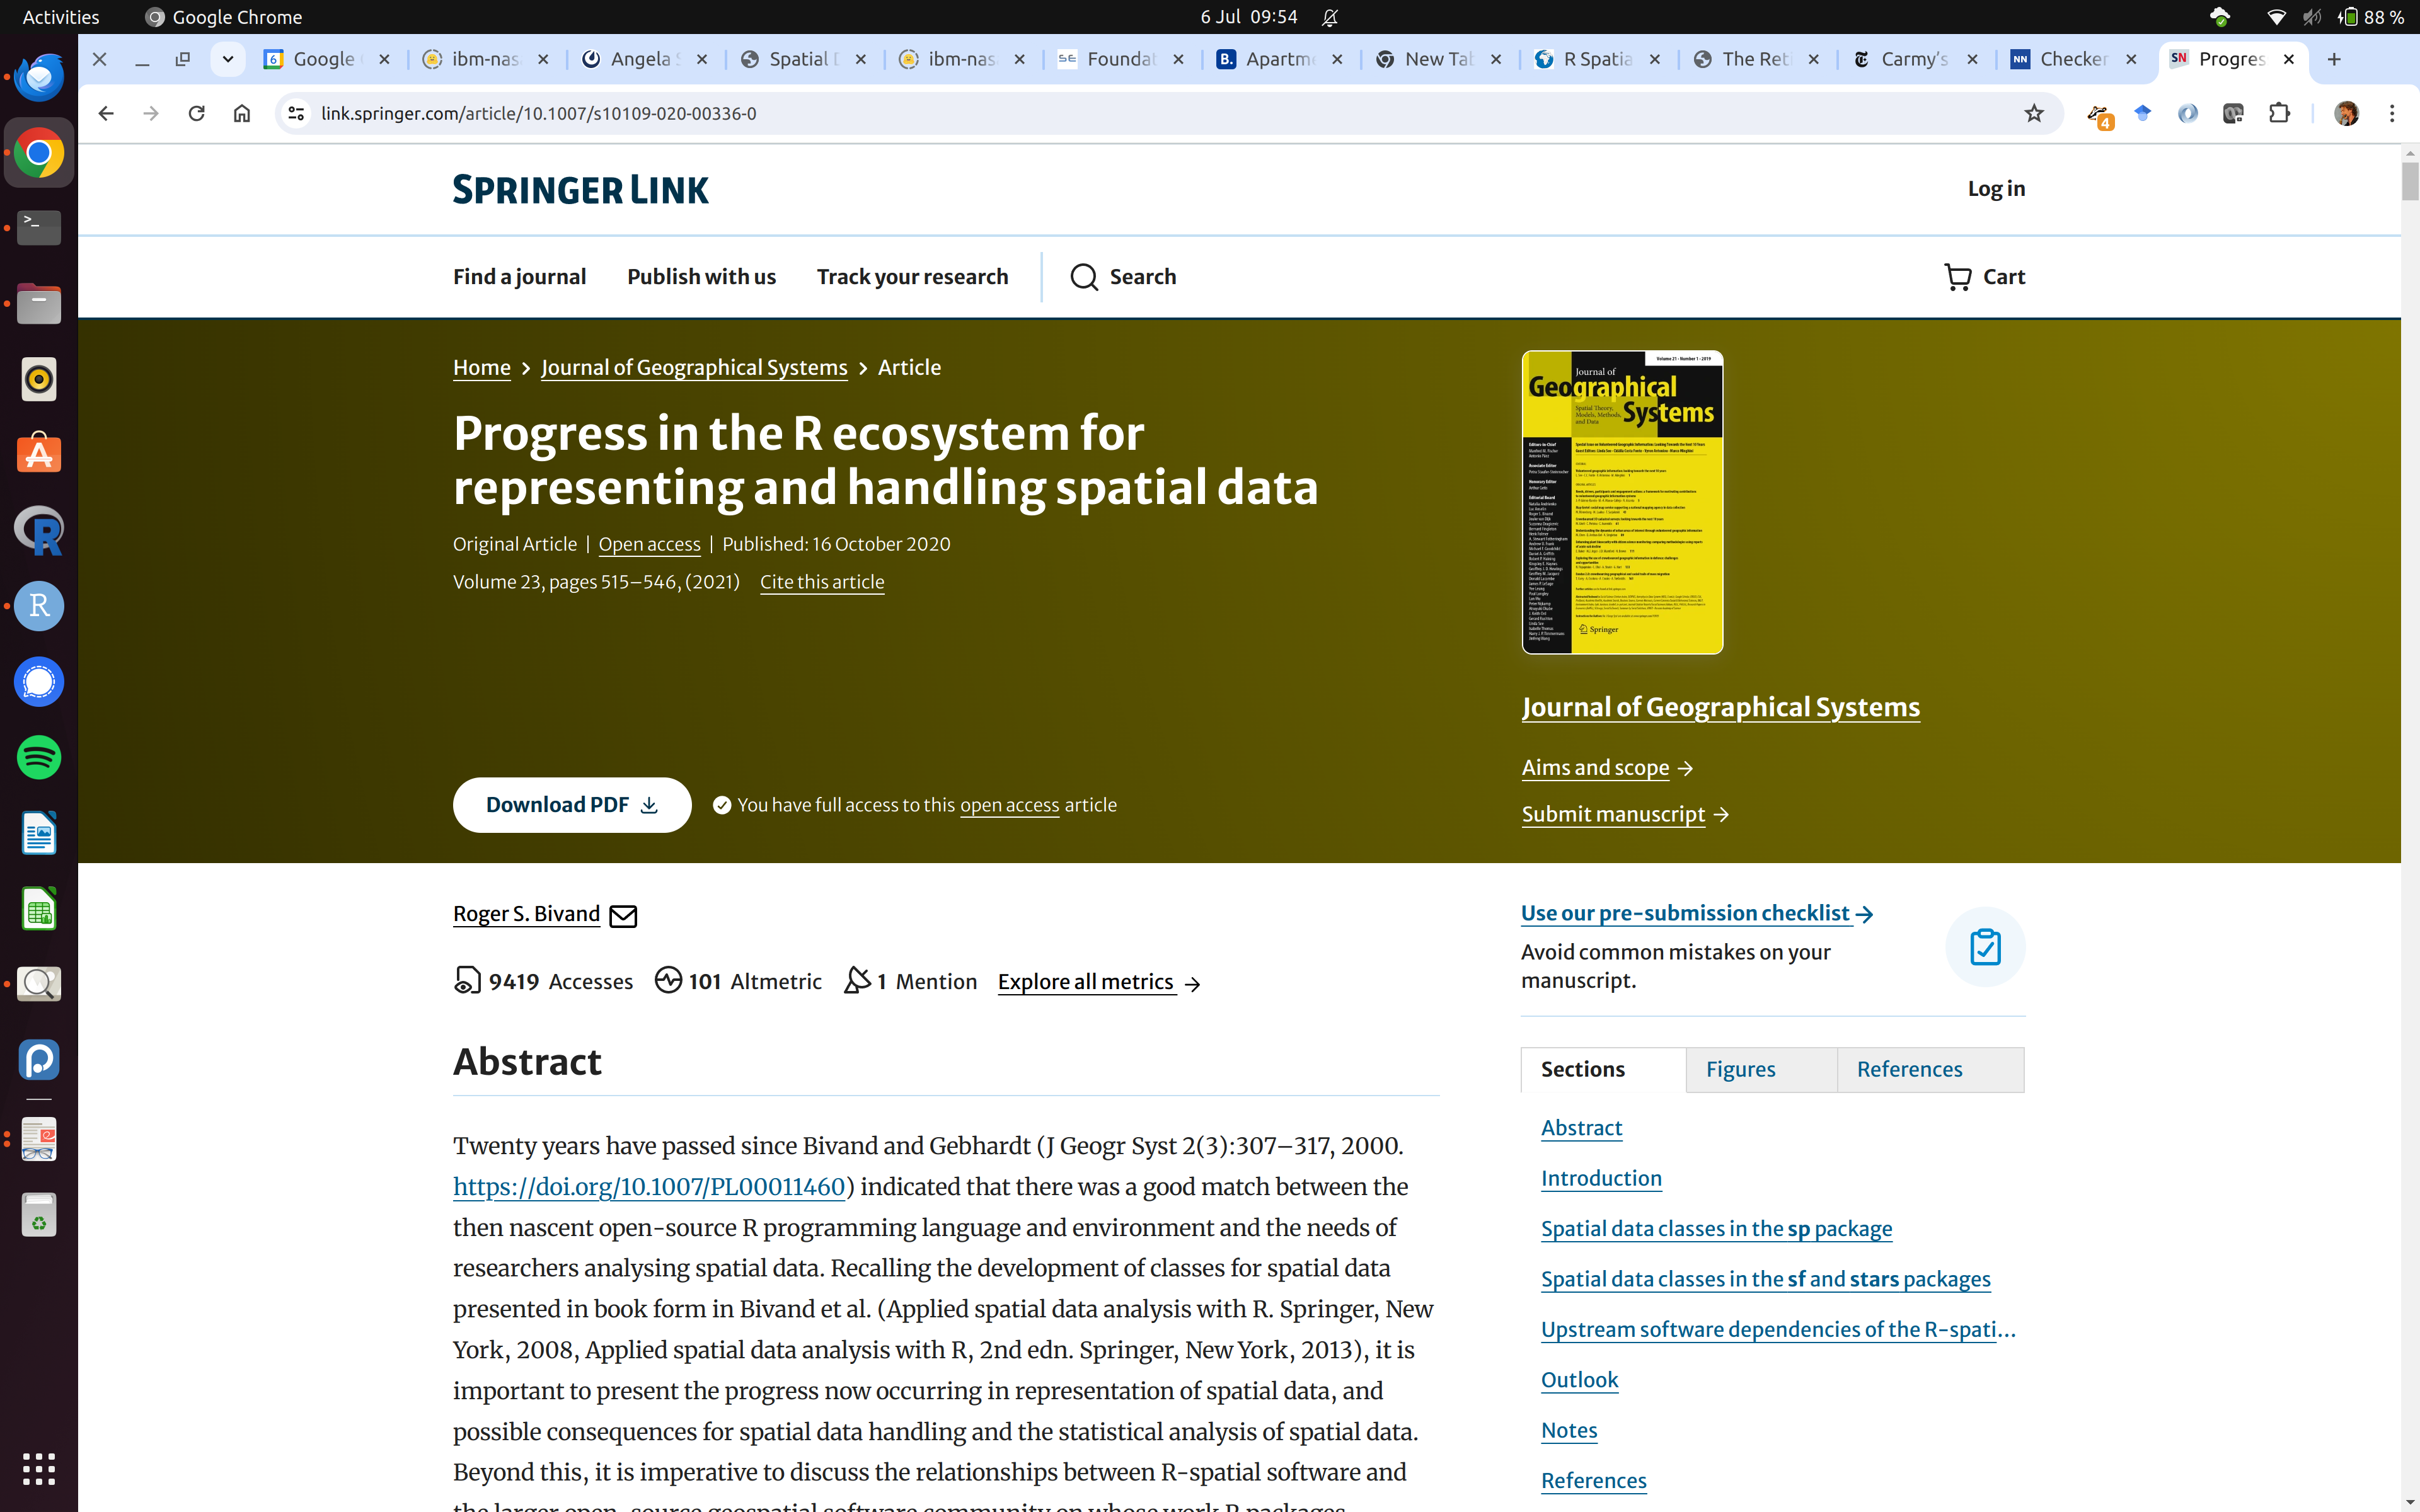Open the Chrome extensions puzzle icon
2420x1512 pixels.
click(2279, 114)
